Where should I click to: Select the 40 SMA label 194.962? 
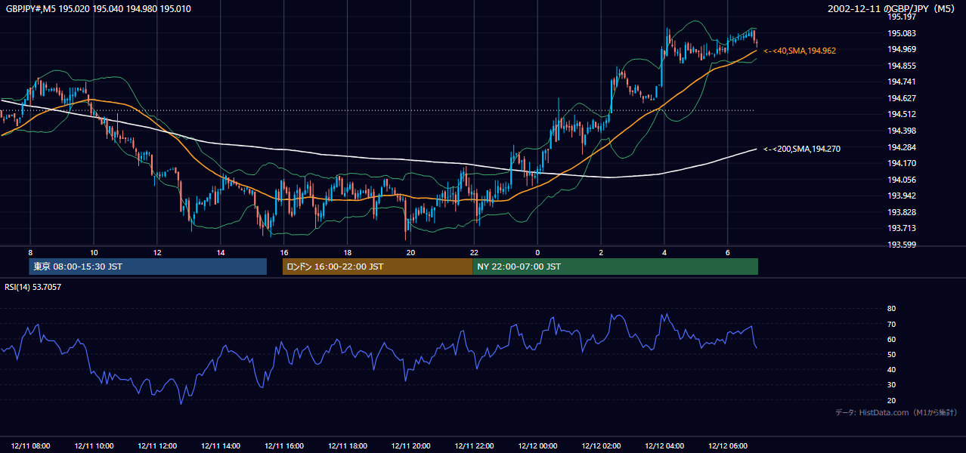coord(800,51)
